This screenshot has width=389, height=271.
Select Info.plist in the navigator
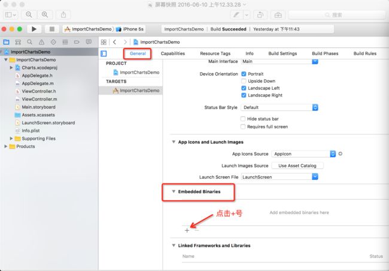click(31, 131)
